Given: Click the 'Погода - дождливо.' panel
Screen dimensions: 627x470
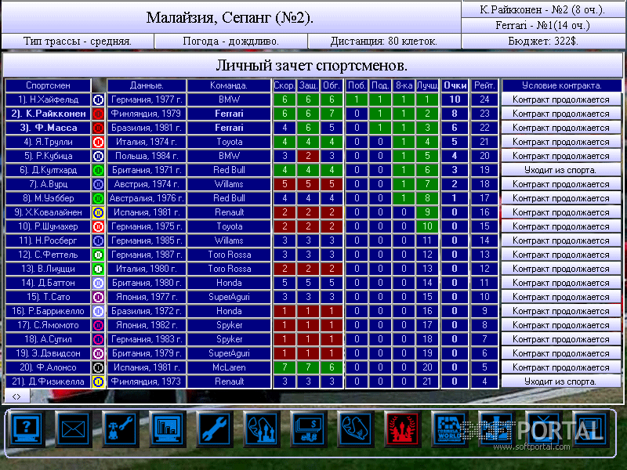Looking at the screenshot, I should (x=230, y=42).
